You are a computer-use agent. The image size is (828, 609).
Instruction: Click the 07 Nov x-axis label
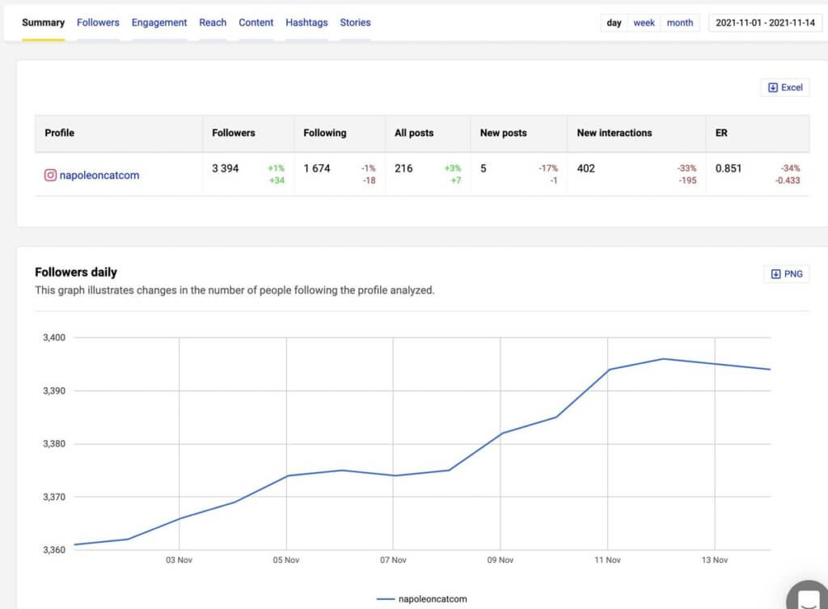[x=394, y=560]
